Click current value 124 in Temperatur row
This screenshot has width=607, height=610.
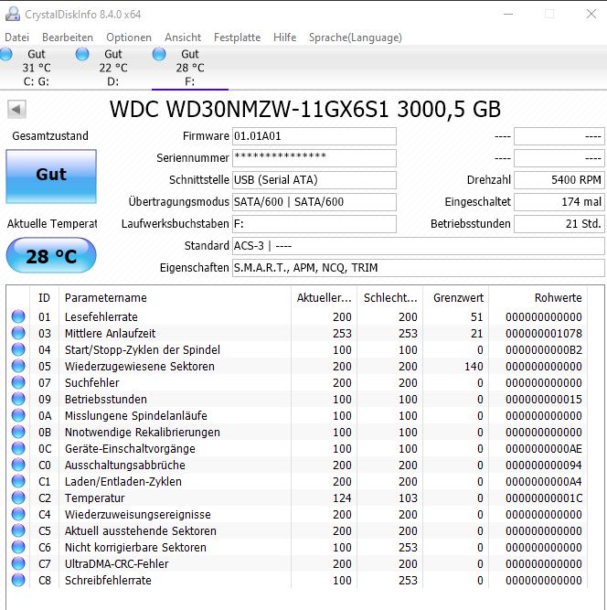click(x=342, y=498)
